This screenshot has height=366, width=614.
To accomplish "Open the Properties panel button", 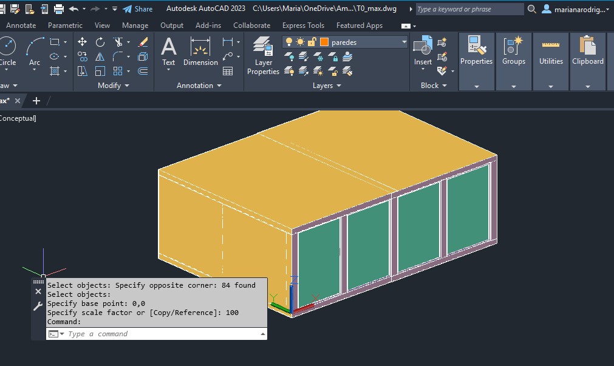I will (x=476, y=53).
